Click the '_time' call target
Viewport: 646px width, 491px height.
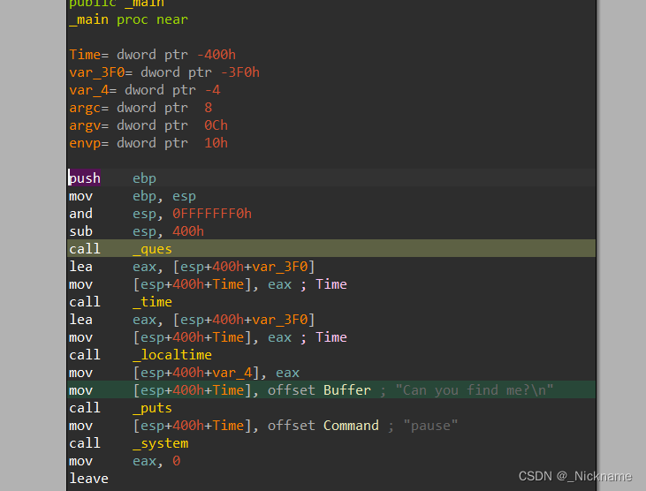pos(152,302)
